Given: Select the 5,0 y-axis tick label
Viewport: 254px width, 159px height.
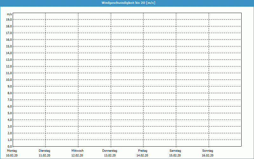Looking at the screenshot, I should coord(10,113).
